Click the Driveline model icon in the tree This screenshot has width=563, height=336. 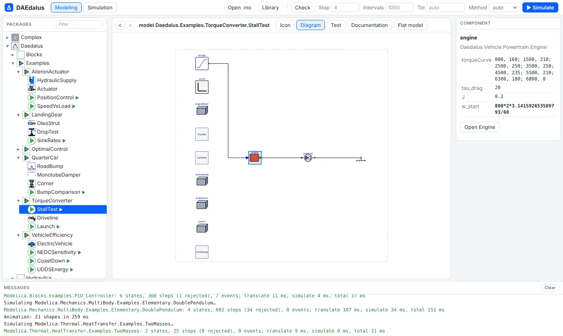pyautogui.click(x=32, y=218)
